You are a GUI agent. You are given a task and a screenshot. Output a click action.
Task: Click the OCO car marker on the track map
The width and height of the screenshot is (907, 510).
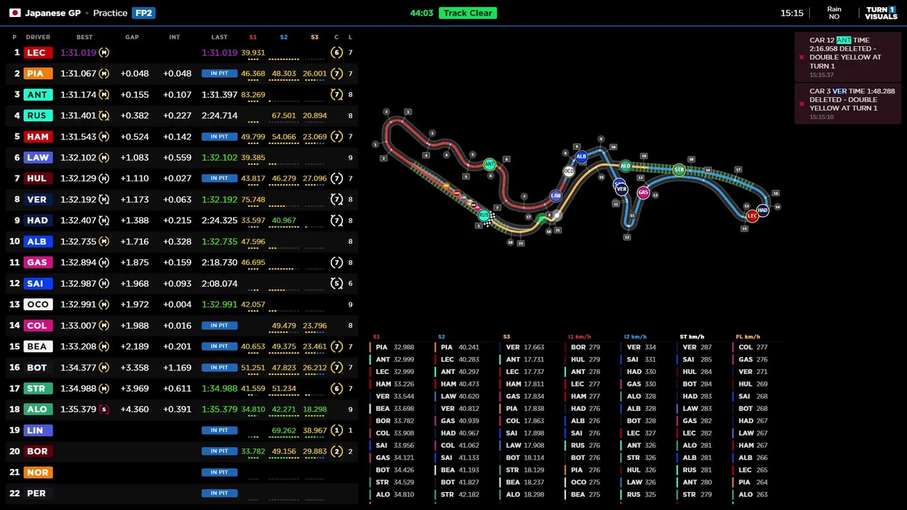tap(568, 171)
